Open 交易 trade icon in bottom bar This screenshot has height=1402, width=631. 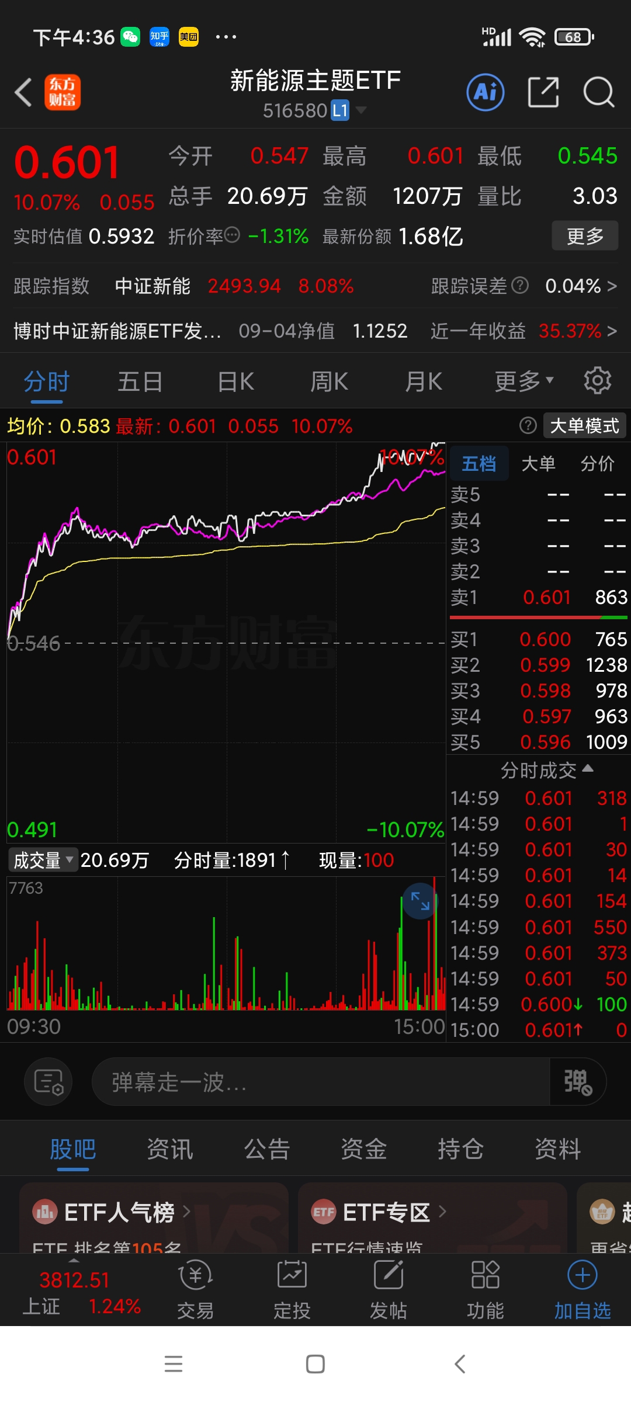tap(196, 1289)
